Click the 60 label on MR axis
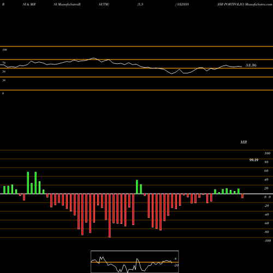This screenshot has height=273, width=273. (x=266, y=171)
